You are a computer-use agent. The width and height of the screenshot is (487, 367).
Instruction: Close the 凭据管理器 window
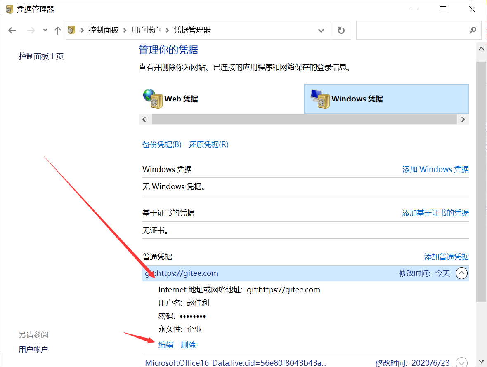coord(472,9)
